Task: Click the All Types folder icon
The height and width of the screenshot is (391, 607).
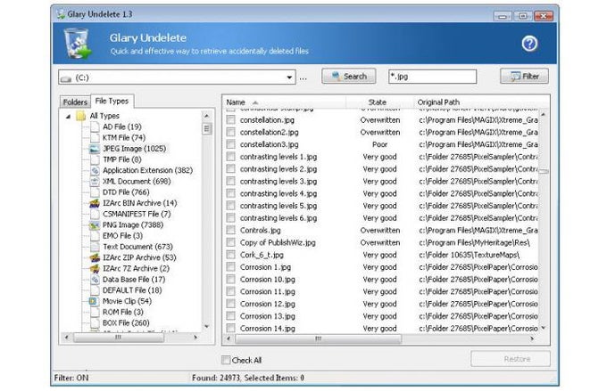Action: click(80, 116)
